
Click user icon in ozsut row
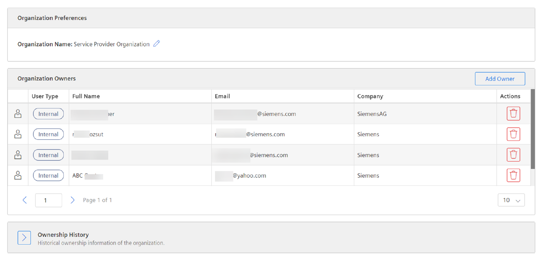[18, 134]
